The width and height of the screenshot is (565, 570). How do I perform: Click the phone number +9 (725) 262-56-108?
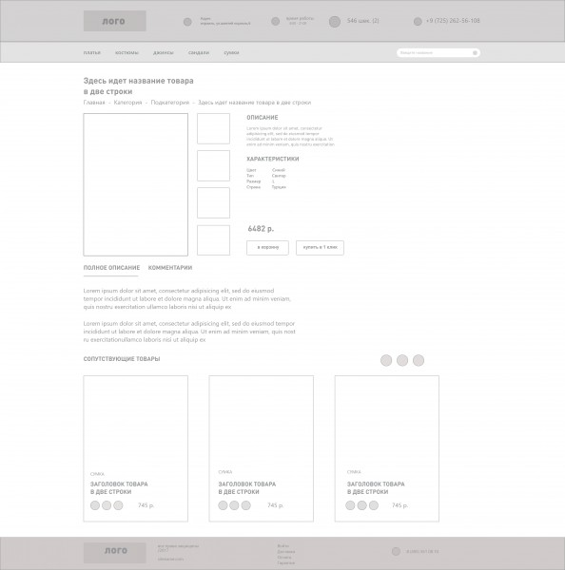click(x=453, y=21)
